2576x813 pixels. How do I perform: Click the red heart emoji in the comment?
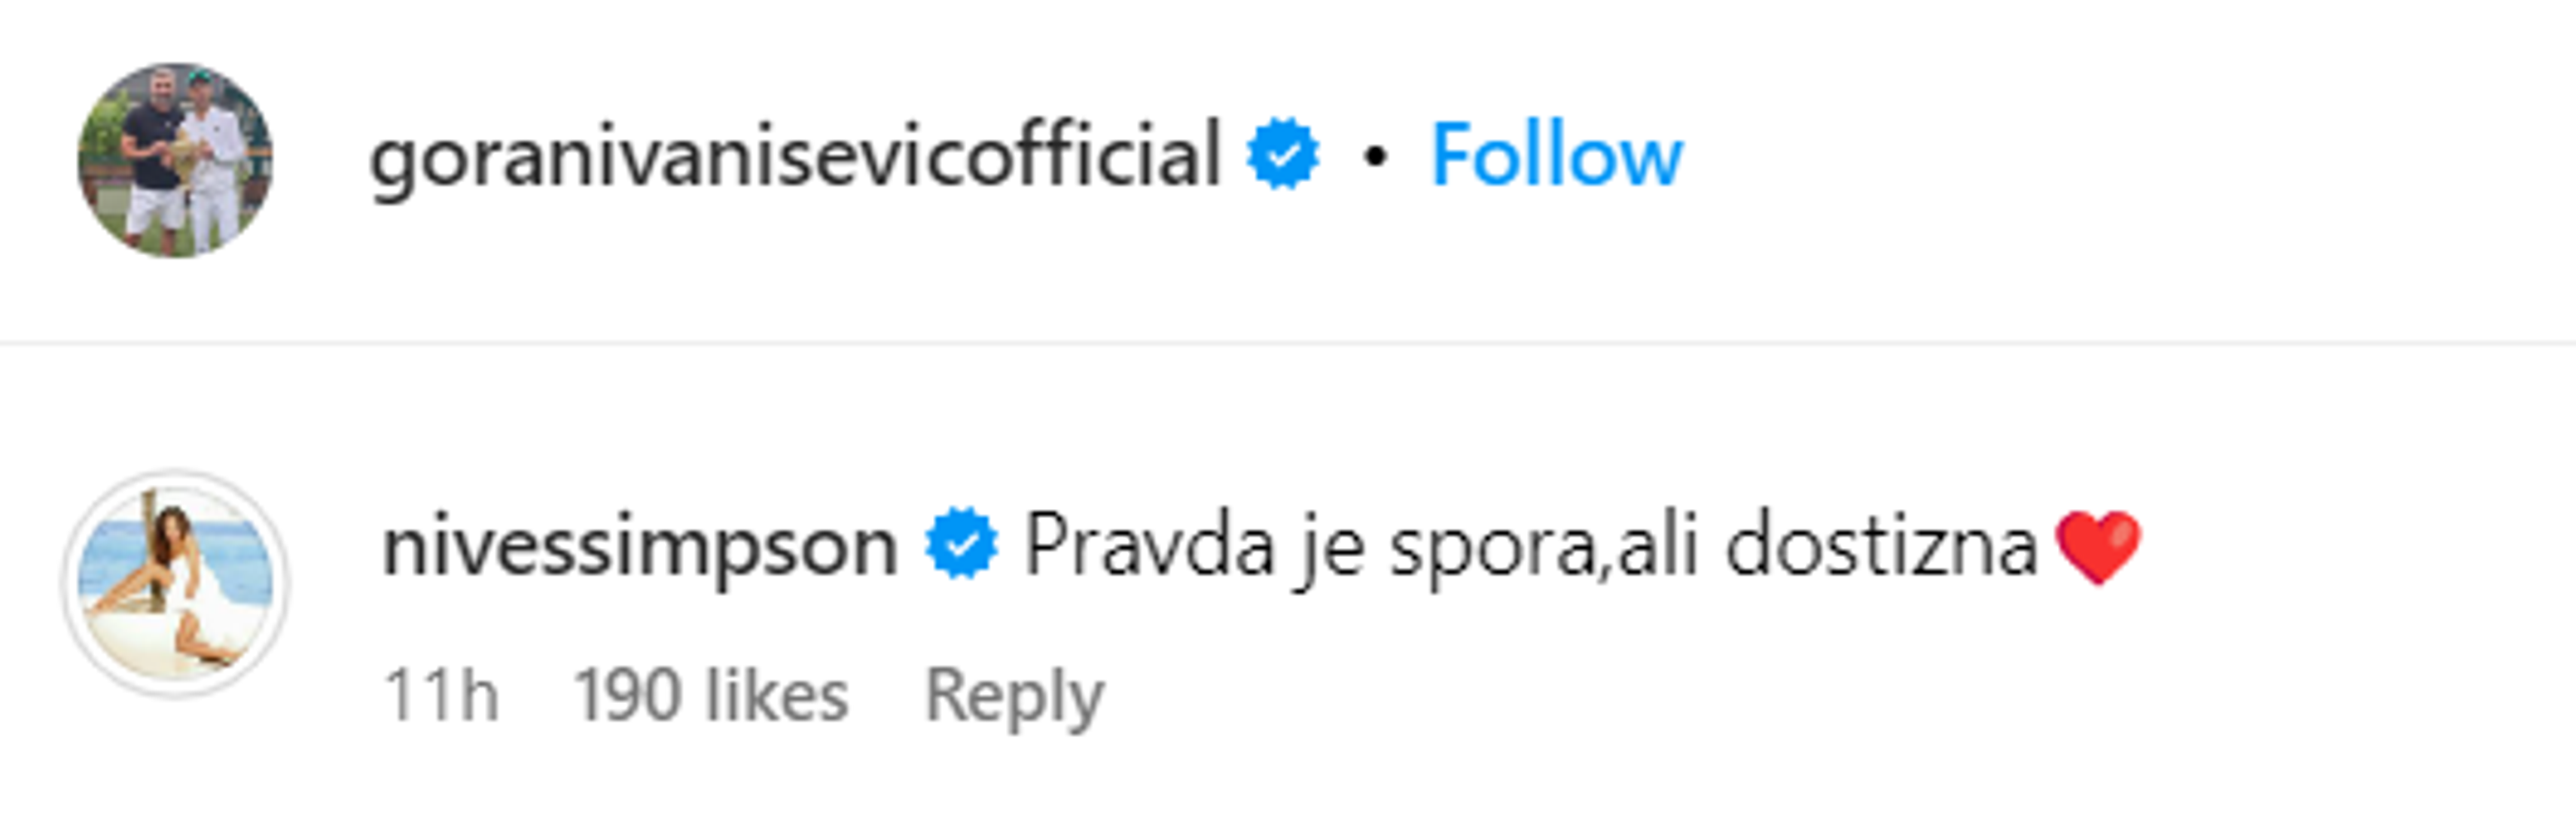[x=2098, y=546]
